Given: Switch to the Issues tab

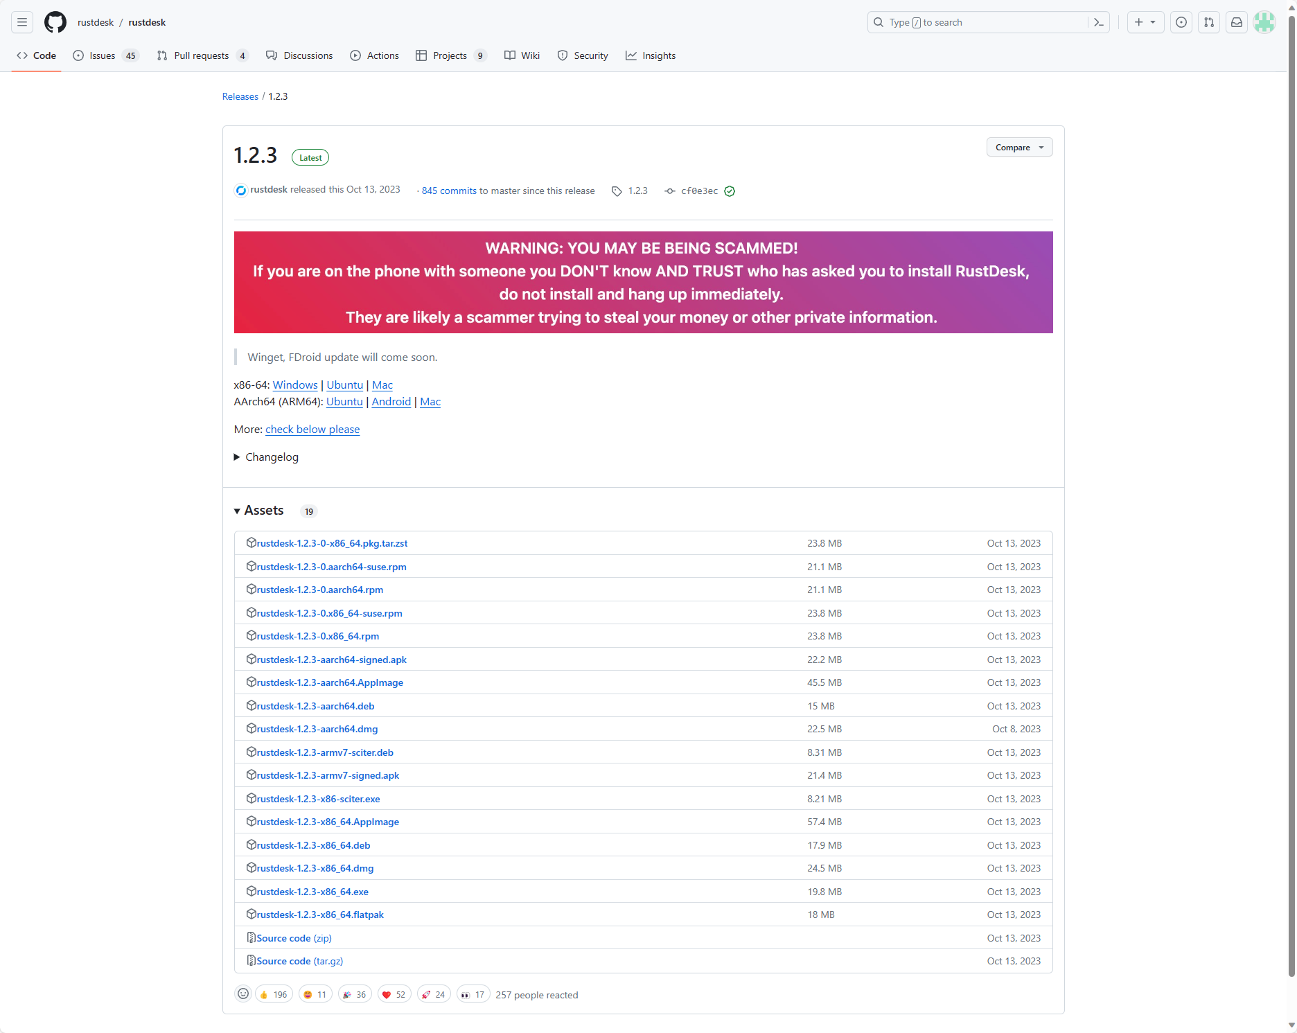Looking at the screenshot, I should point(106,55).
